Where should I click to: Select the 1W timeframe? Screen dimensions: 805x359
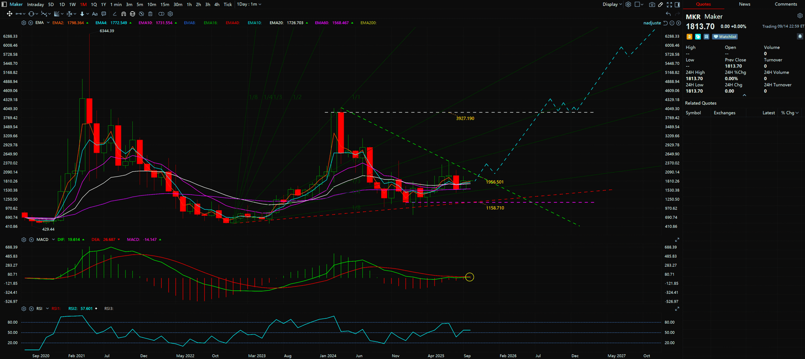pos(72,5)
